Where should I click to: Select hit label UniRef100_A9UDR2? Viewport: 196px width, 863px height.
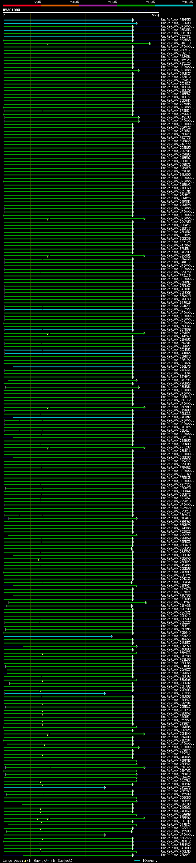[175, 383]
